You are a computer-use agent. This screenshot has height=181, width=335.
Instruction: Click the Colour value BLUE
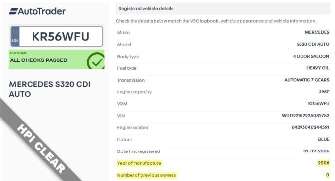(x=324, y=139)
